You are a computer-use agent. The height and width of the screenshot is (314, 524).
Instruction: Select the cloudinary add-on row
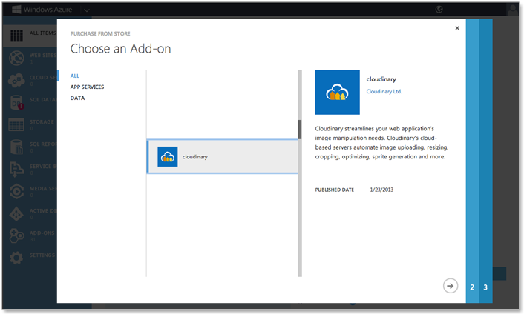click(223, 157)
